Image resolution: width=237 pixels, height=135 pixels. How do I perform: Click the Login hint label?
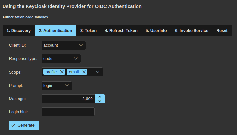pos(18,112)
